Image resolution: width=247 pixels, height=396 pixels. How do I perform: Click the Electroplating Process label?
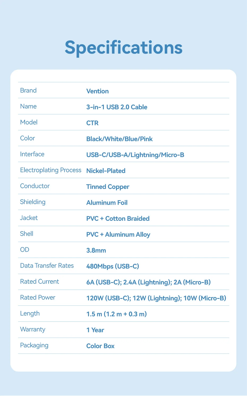tap(51, 170)
